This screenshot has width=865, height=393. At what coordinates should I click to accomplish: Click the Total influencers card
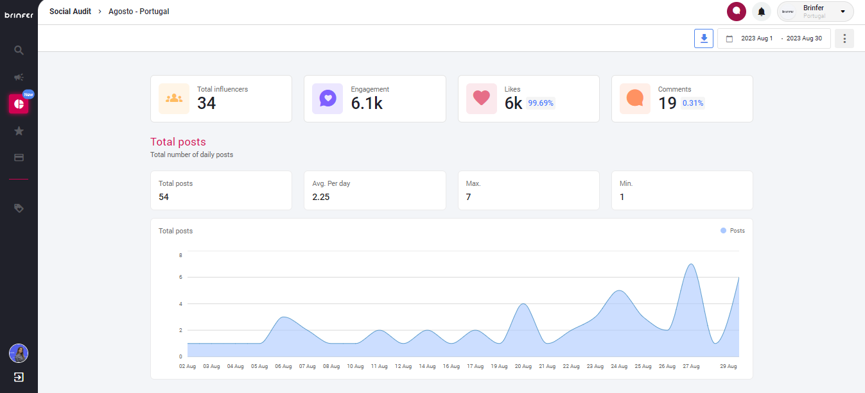click(x=221, y=99)
